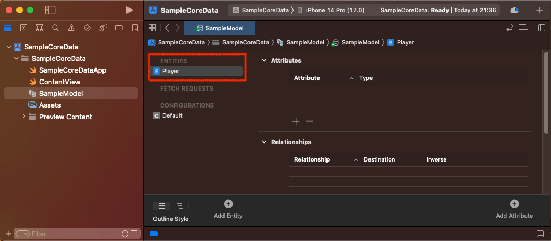Open the Project navigator folder icon

coord(7,28)
